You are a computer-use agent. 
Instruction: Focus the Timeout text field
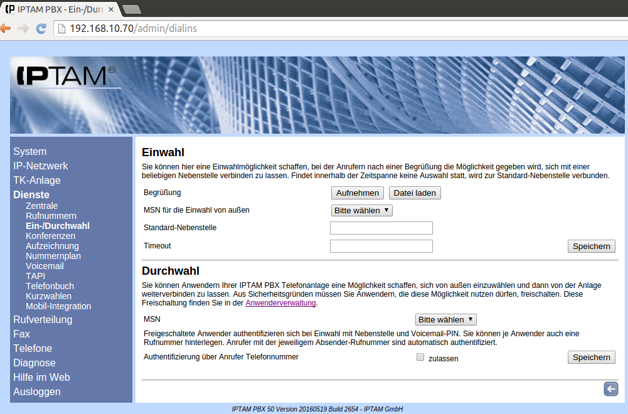[x=381, y=246]
